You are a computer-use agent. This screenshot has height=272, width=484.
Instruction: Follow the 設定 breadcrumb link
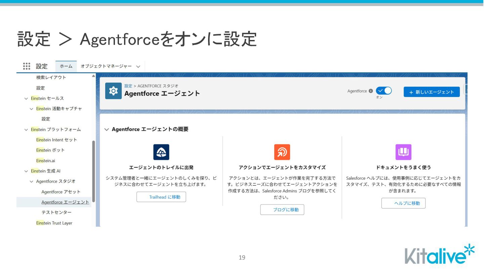(128, 86)
